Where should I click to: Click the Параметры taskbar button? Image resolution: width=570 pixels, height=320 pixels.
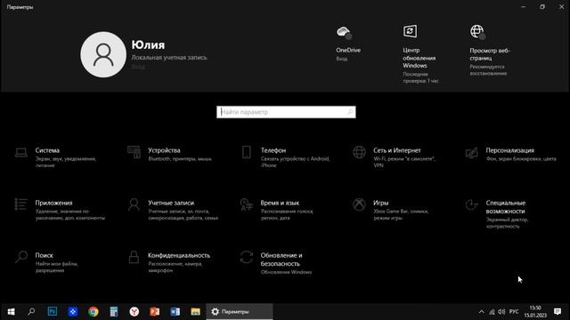click(240, 312)
